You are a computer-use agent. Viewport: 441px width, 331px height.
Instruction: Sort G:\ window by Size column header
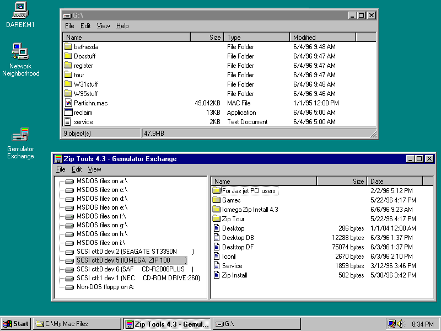pyautogui.click(x=207, y=37)
